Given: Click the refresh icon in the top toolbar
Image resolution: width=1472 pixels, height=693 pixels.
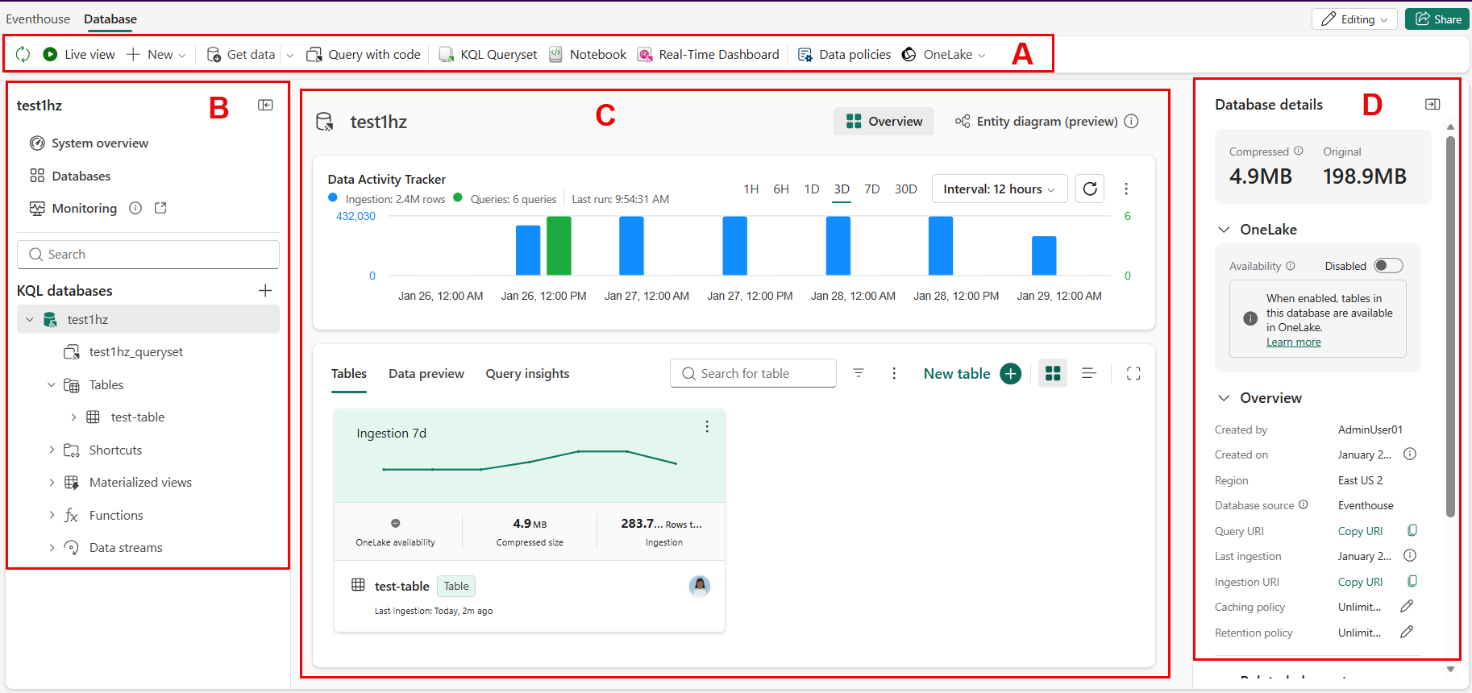Looking at the screenshot, I should (23, 54).
